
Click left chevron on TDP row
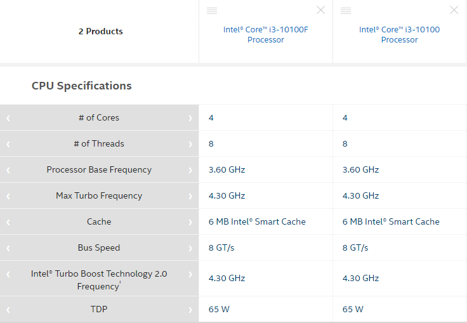(x=8, y=310)
